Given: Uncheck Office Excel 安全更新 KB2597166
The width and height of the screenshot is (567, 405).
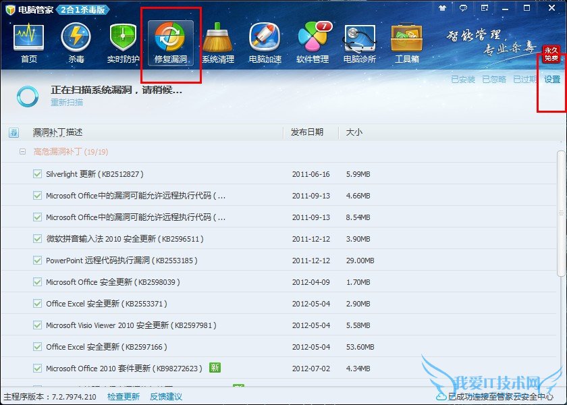Looking at the screenshot, I should [x=37, y=346].
